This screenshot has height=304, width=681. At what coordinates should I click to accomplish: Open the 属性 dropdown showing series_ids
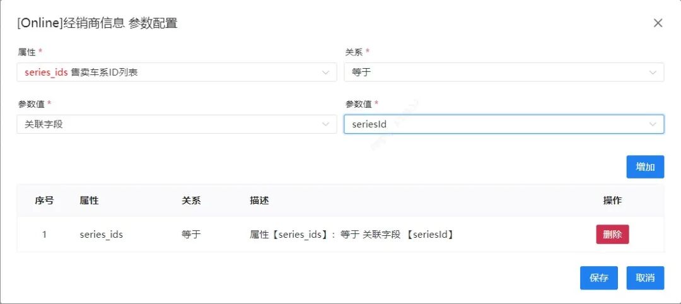pos(177,73)
